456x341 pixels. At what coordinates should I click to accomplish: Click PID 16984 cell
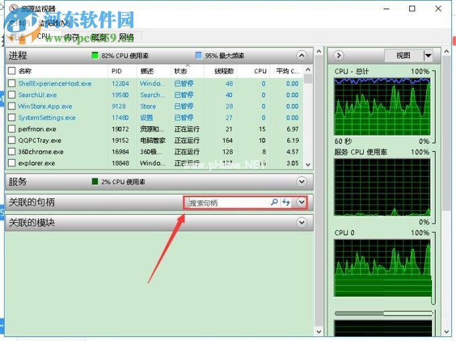[x=120, y=151]
